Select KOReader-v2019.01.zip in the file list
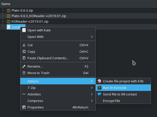This screenshot has width=157, height=117. click(30, 22)
